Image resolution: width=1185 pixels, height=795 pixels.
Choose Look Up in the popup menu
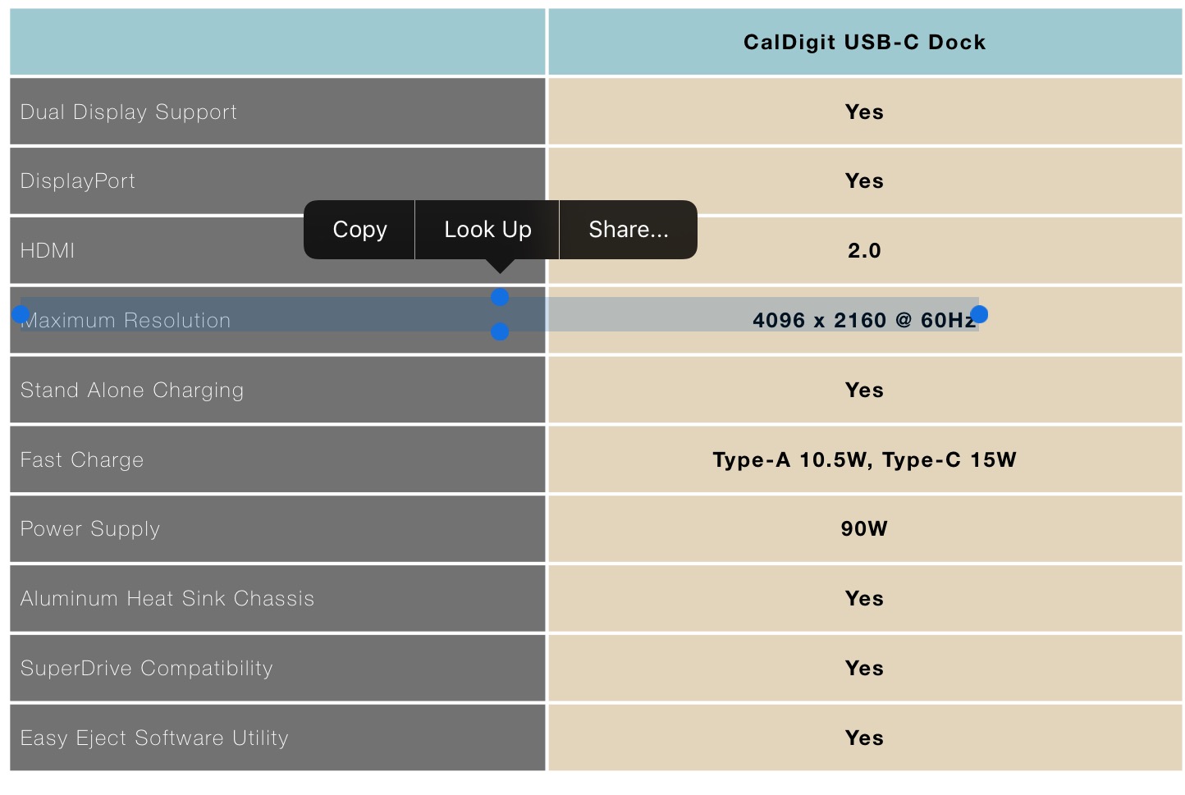click(x=487, y=230)
